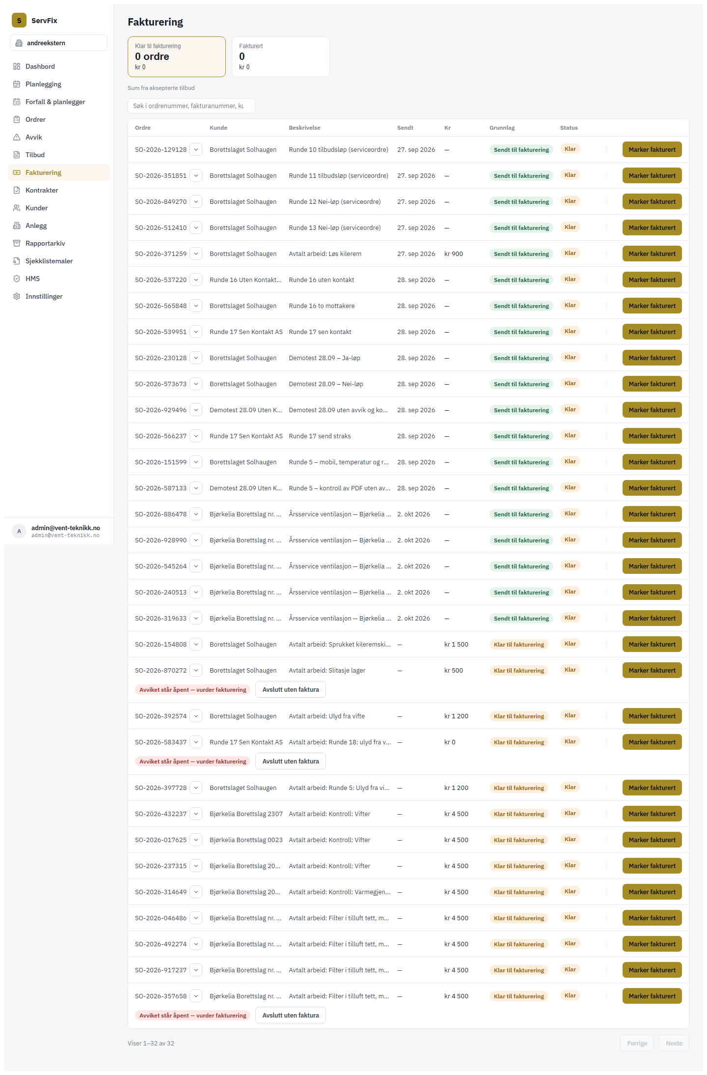
Task: Click 'kr 900' amount in SO-2026-371259 row
Action: coord(454,254)
